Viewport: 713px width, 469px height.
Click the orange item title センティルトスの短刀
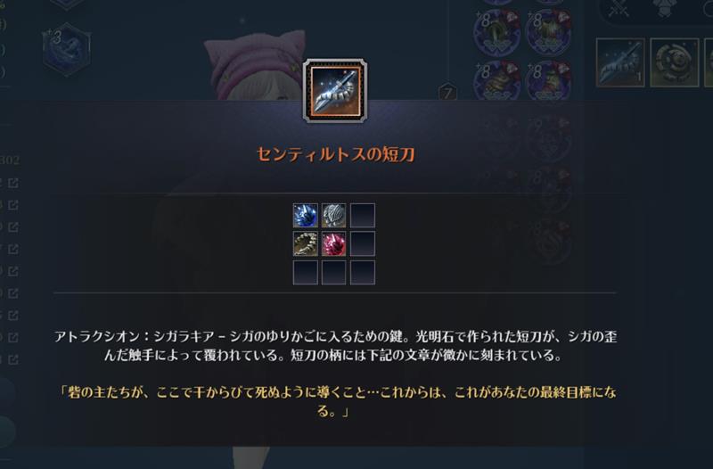pyautogui.click(x=336, y=154)
